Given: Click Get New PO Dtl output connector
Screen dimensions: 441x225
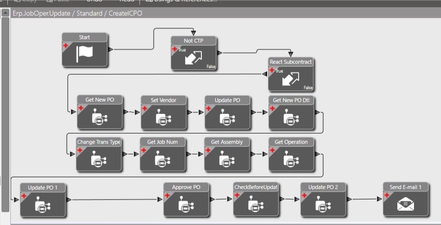Looking at the screenshot, I should click(318, 112).
